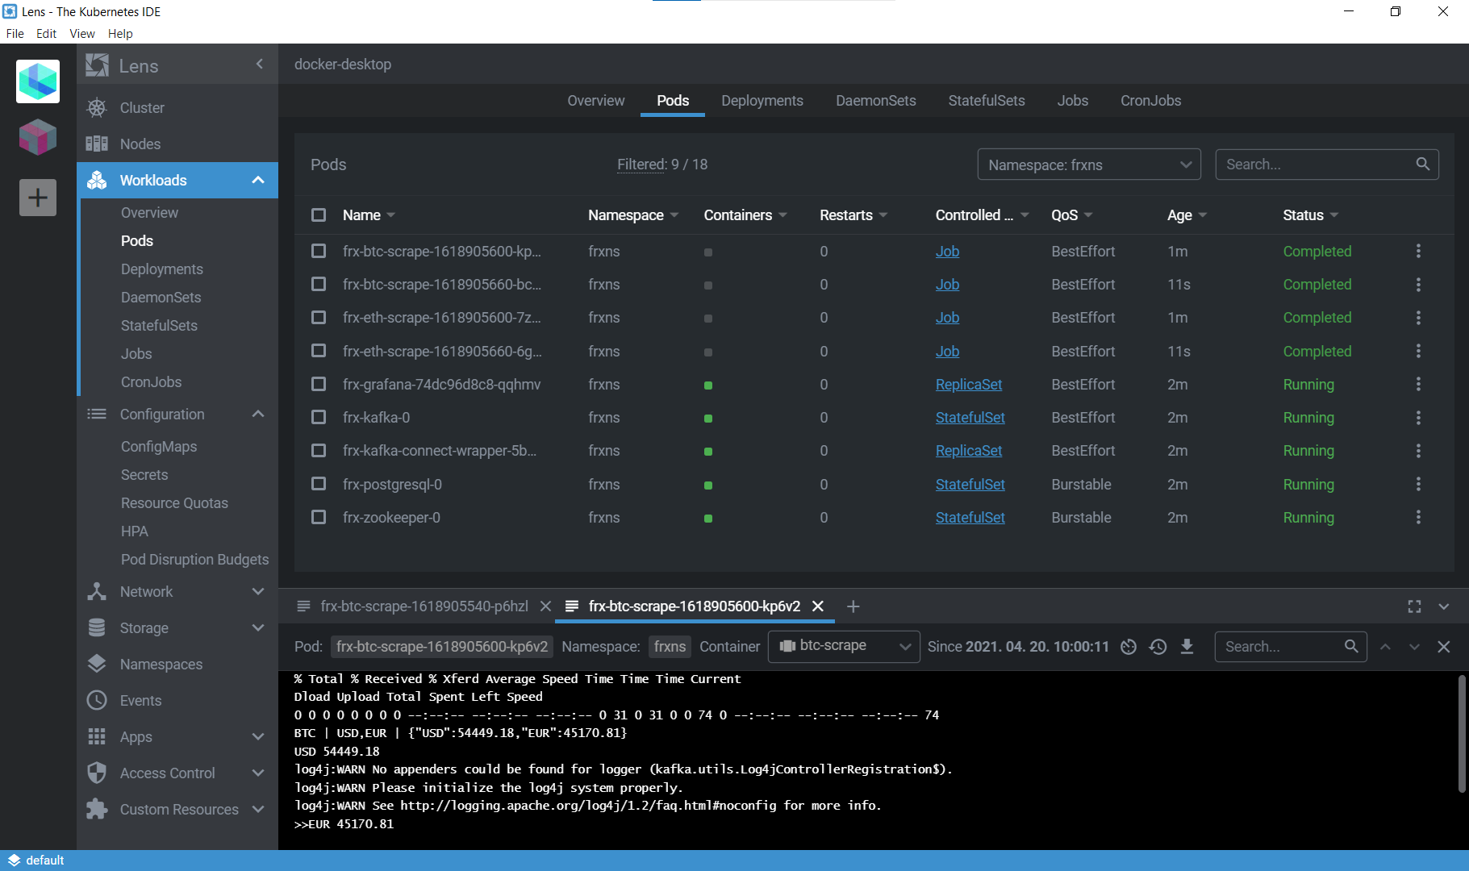Check the frx-btc-scrape-1618905660-bc pod checkbox
Screen dimensions: 1469x871
319,284
